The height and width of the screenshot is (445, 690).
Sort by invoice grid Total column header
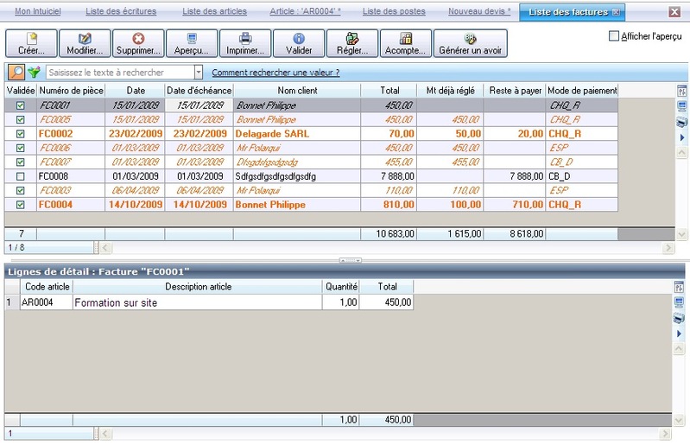point(389,90)
